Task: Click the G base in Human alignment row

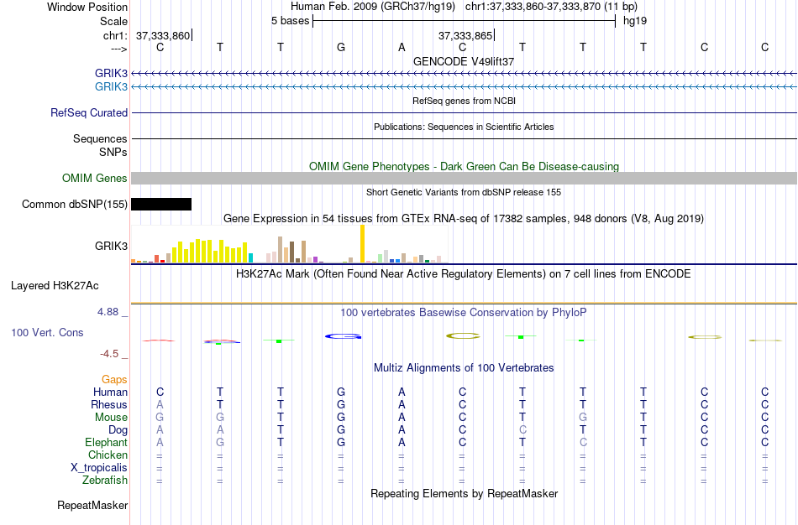Action: point(341,392)
